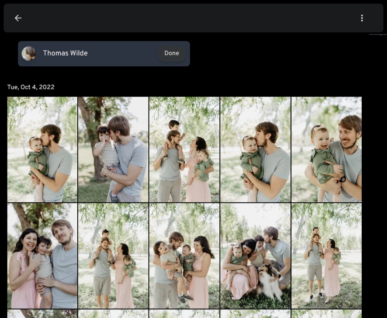
Task: Open top-row family photo with boy on shoulders
Action: tap(184, 150)
